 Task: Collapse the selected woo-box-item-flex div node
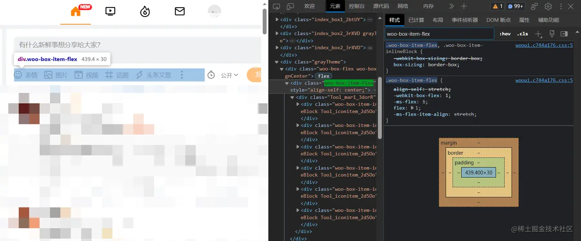[287, 83]
